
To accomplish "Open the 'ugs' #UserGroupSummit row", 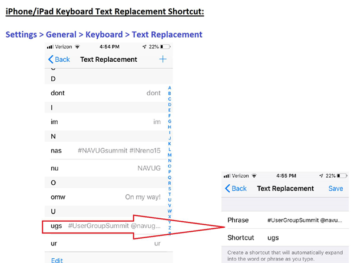I will pyautogui.click(x=105, y=226).
